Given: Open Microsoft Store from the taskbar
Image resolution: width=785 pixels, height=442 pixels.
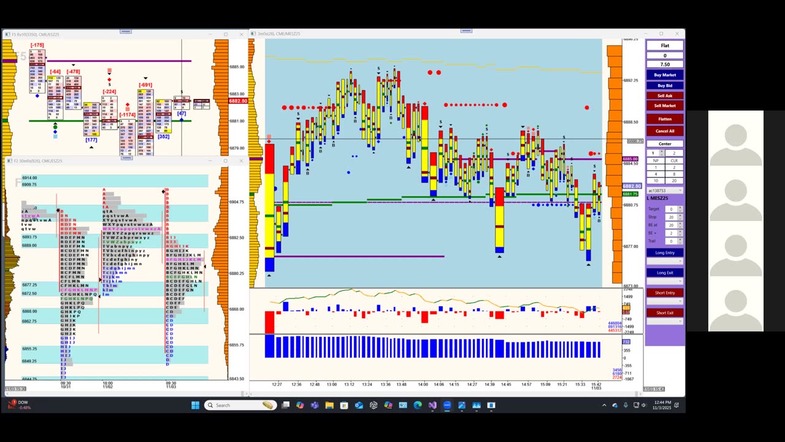Looking at the screenshot, I should click(x=344, y=405).
